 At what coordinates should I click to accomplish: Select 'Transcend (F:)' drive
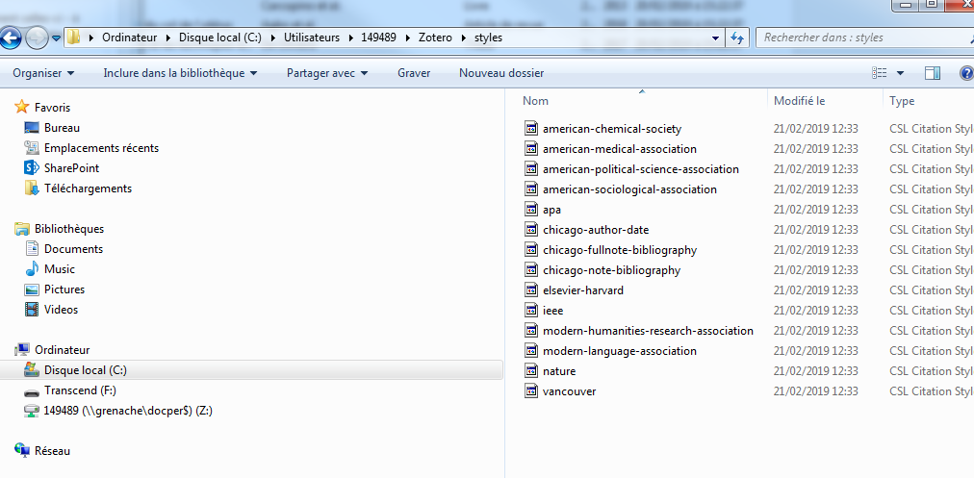click(80, 390)
